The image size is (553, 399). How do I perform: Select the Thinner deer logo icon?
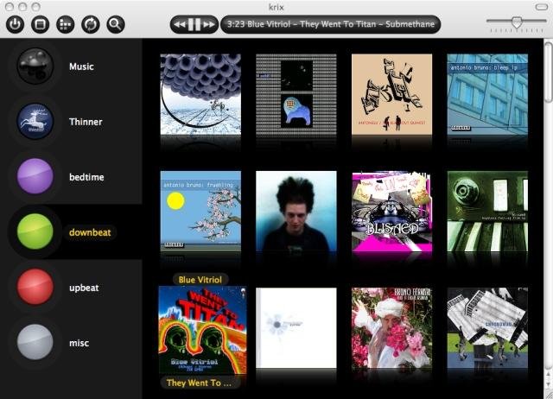(35, 122)
